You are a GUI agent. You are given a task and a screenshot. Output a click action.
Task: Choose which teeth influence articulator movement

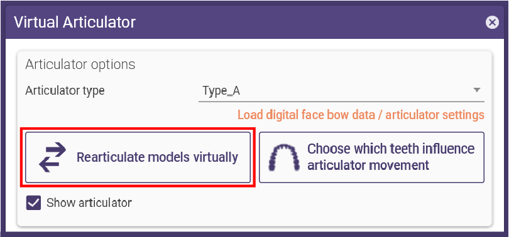pyautogui.click(x=371, y=157)
